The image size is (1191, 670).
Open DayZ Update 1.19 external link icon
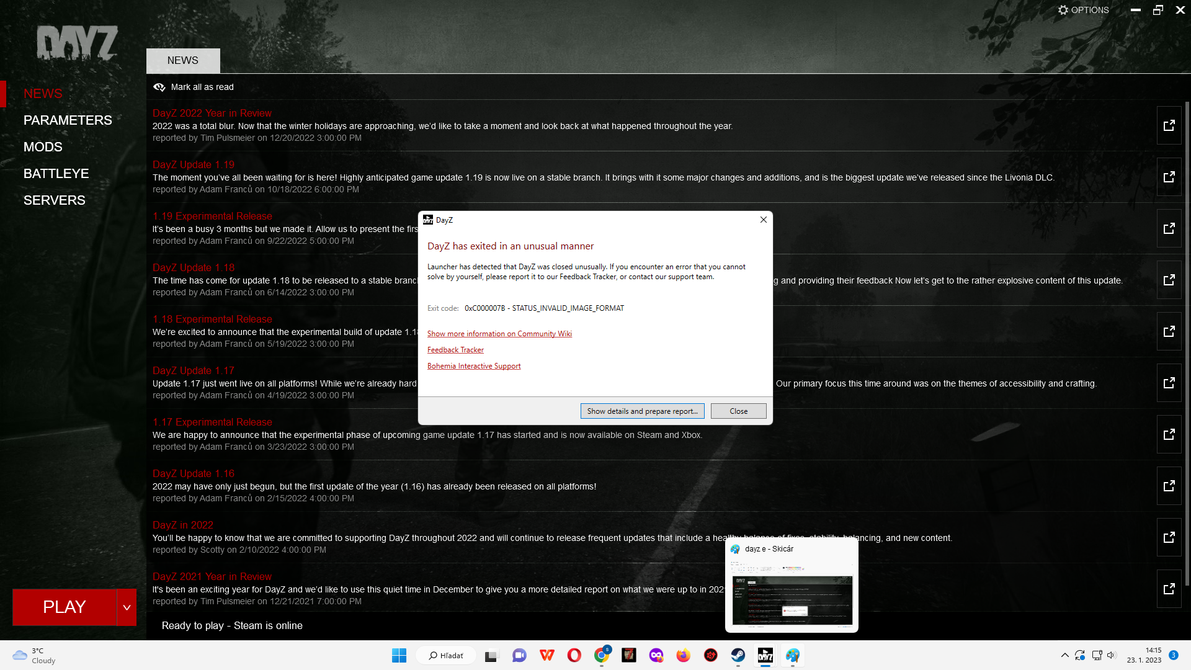pos(1169,177)
